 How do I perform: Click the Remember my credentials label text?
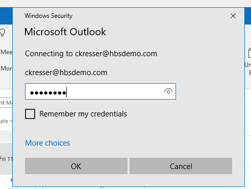pyautogui.click(x=83, y=114)
